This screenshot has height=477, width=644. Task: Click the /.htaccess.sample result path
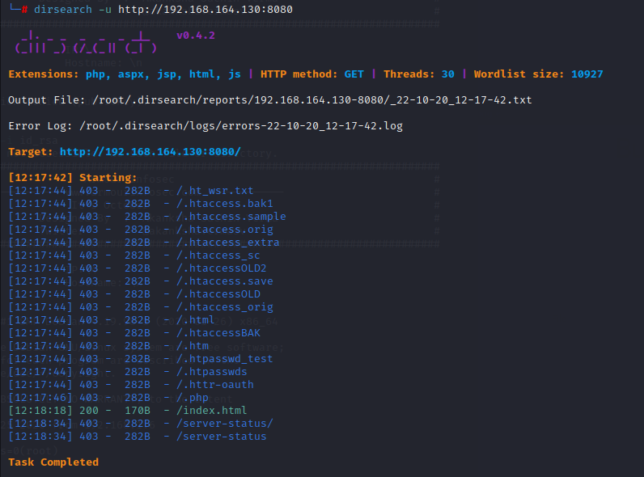coord(231,216)
